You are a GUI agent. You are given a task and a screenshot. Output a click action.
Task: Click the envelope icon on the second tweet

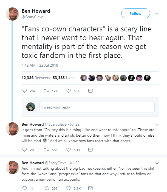(x=90, y=150)
